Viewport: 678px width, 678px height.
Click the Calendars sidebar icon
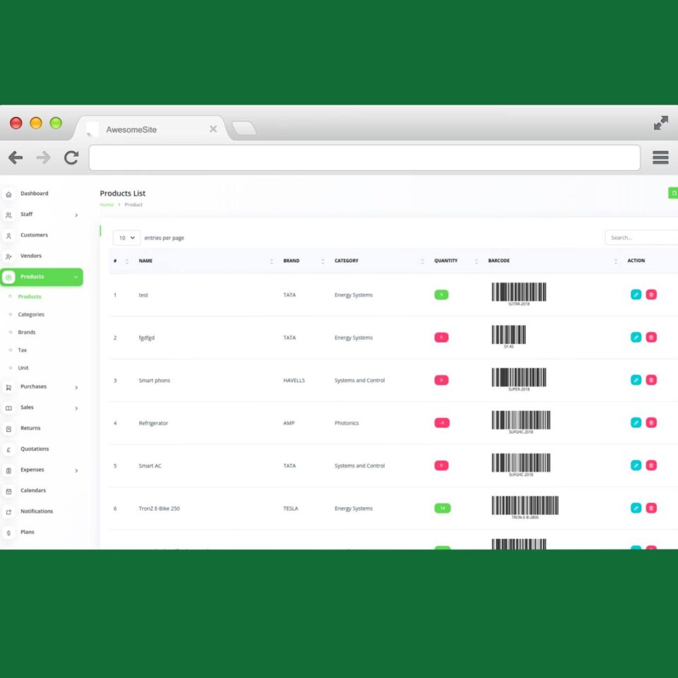pos(8,492)
